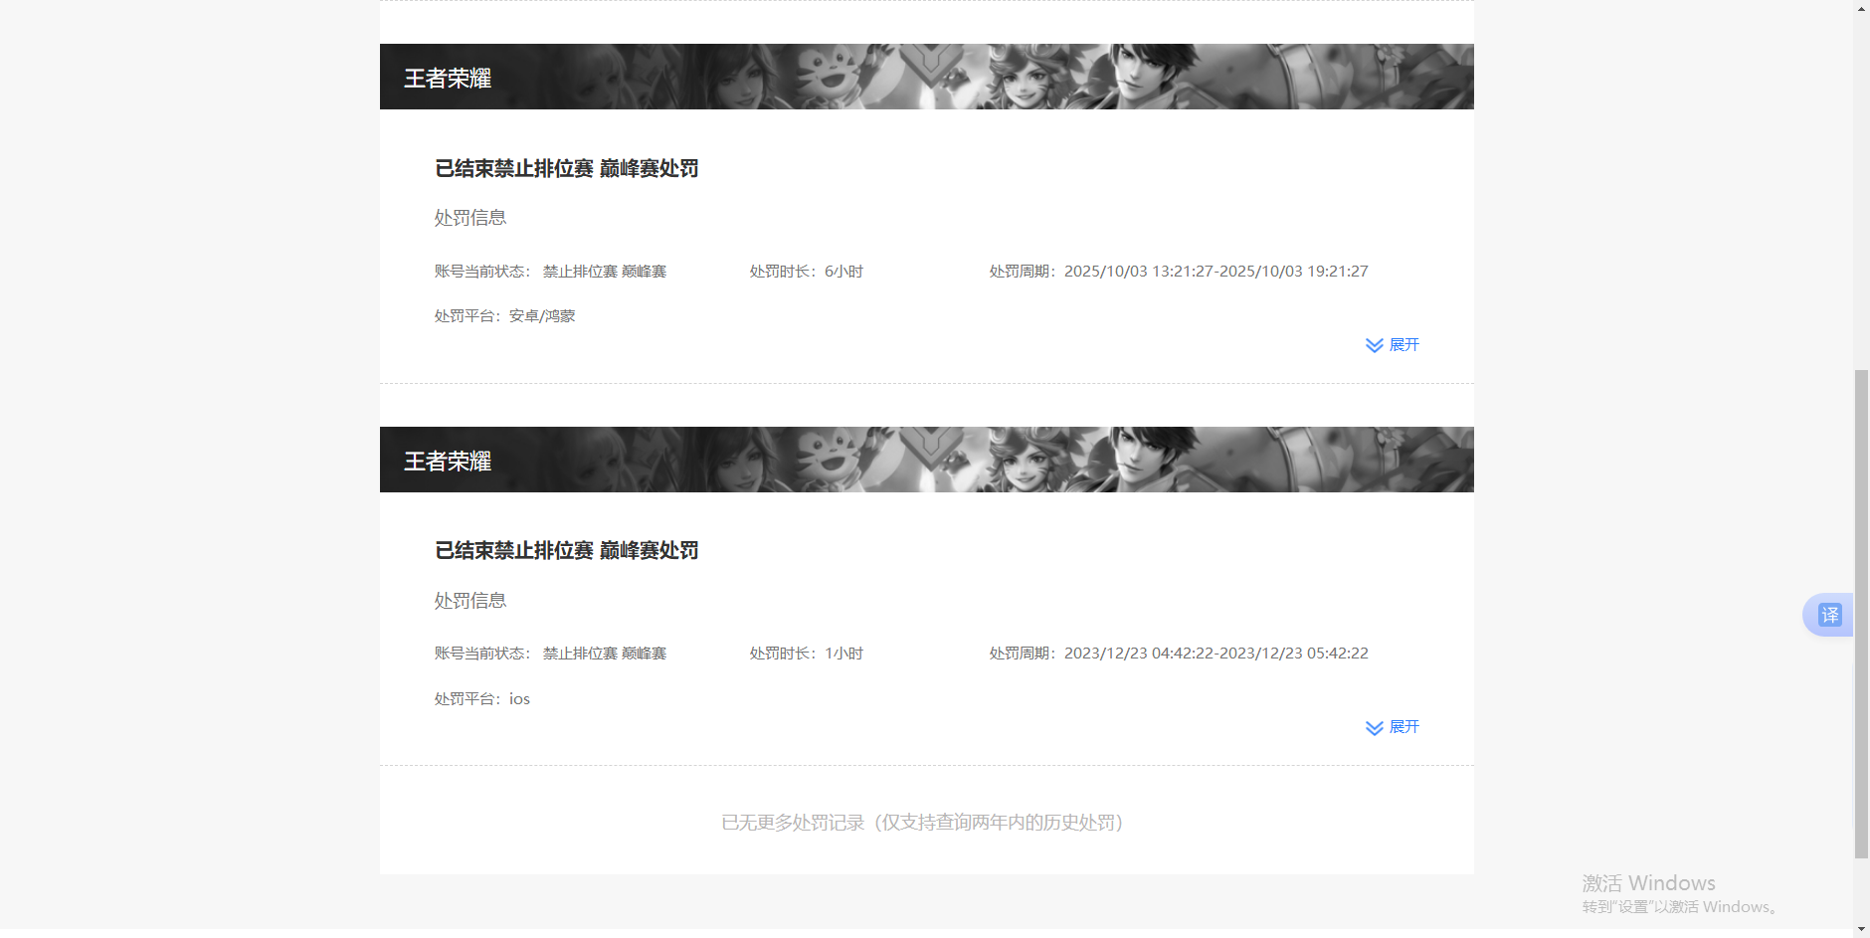1870x938 pixels.
Task: Click the vertical scrollbar thumb
Action: [1861, 614]
